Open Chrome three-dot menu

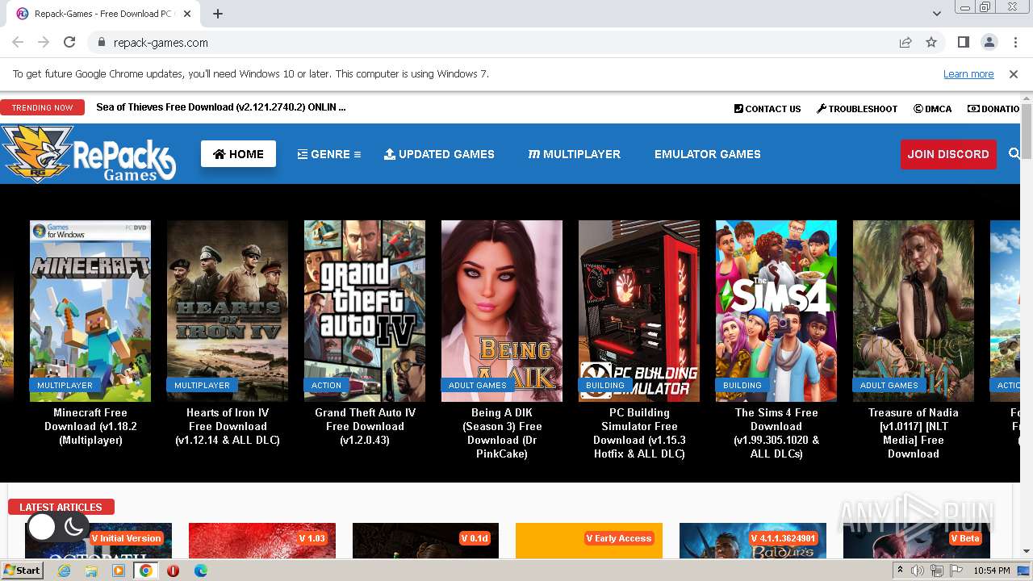pyautogui.click(x=1014, y=43)
